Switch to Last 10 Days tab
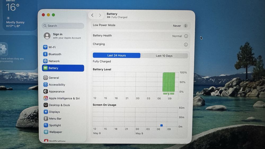265x149 pixels. pyautogui.click(x=164, y=56)
